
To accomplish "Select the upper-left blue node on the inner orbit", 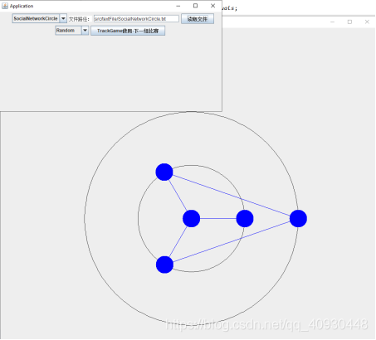I will 164,172.
